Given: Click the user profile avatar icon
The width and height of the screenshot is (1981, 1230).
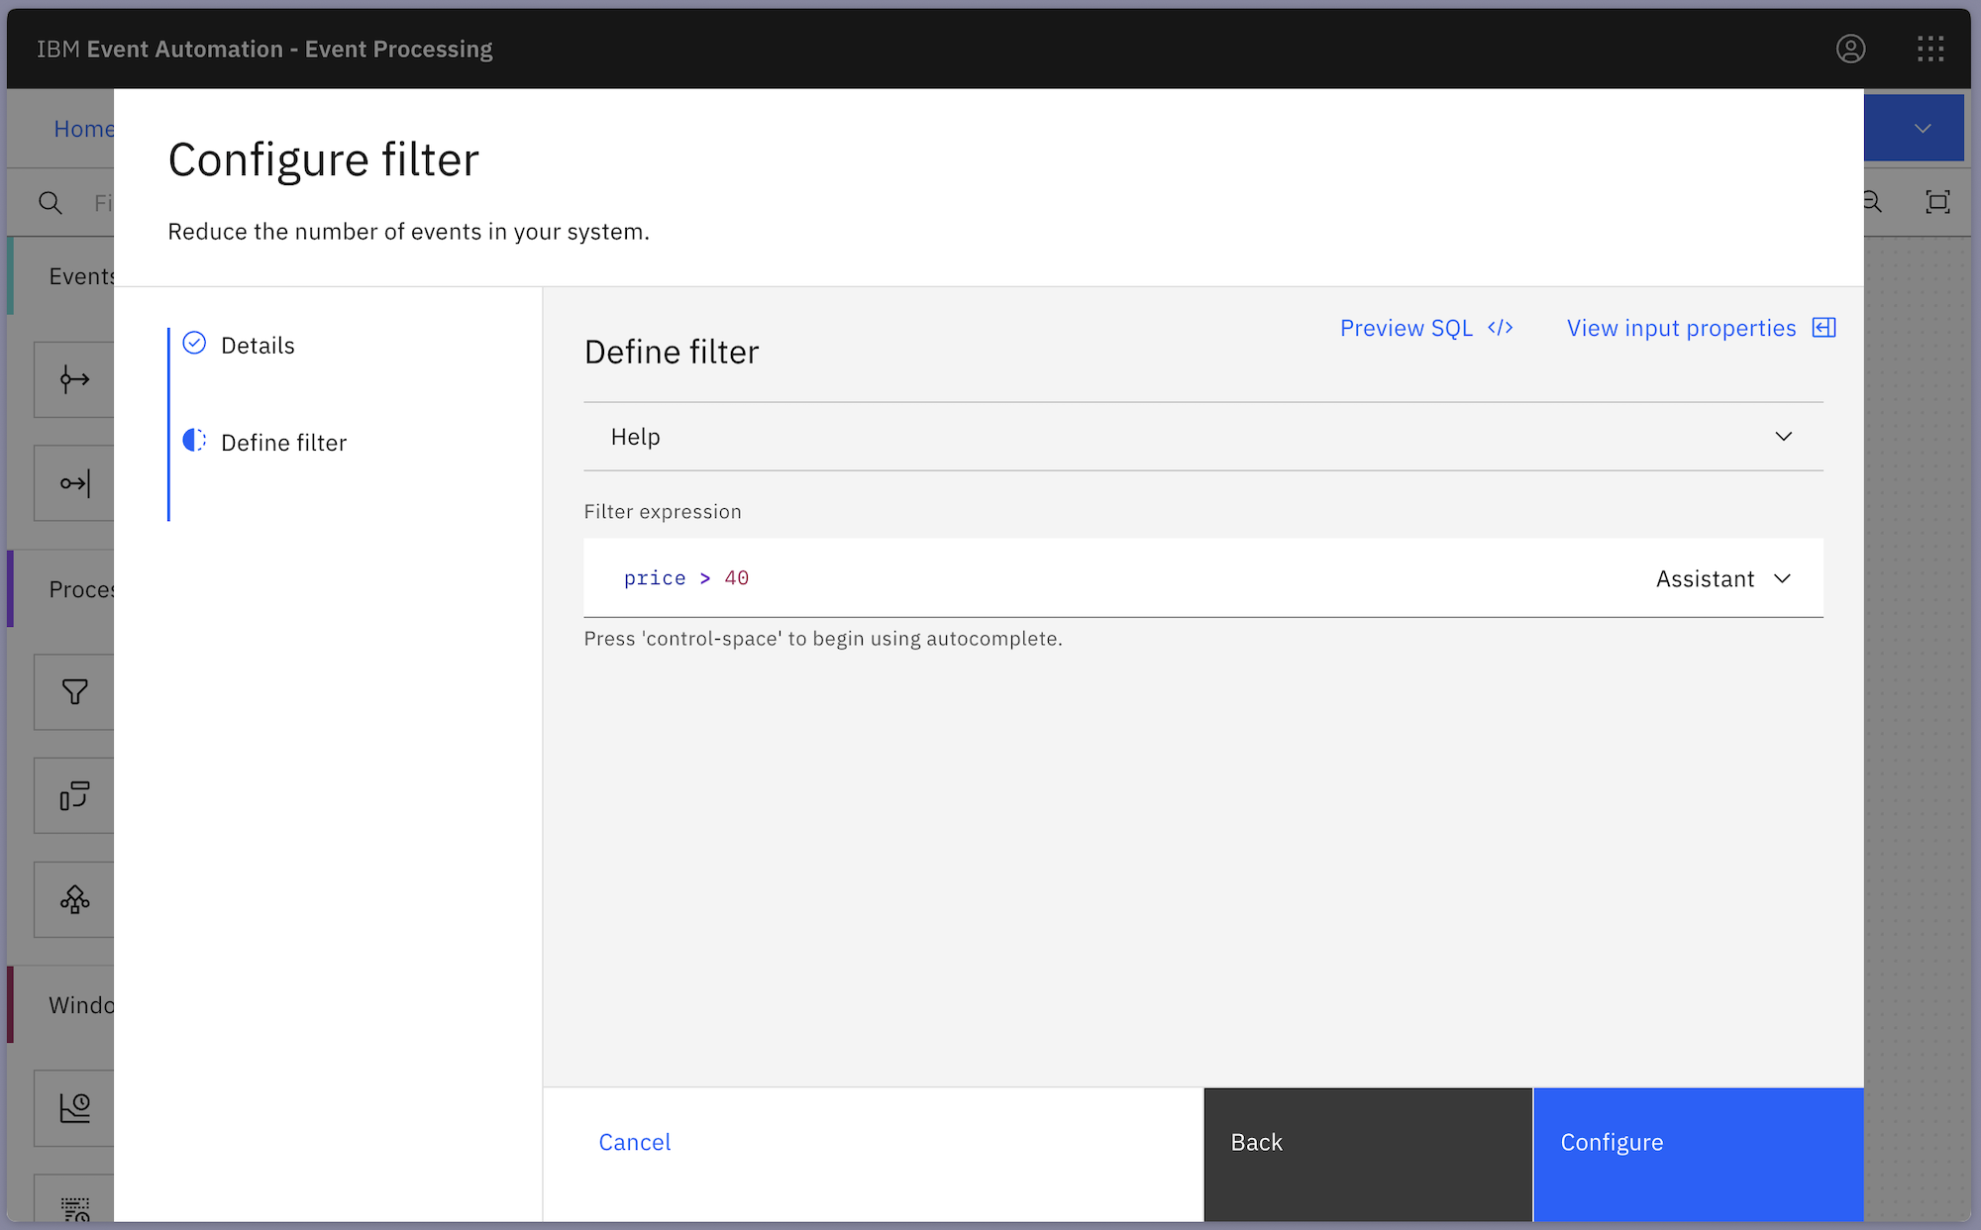Looking at the screenshot, I should pyautogui.click(x=1850, y=49).
